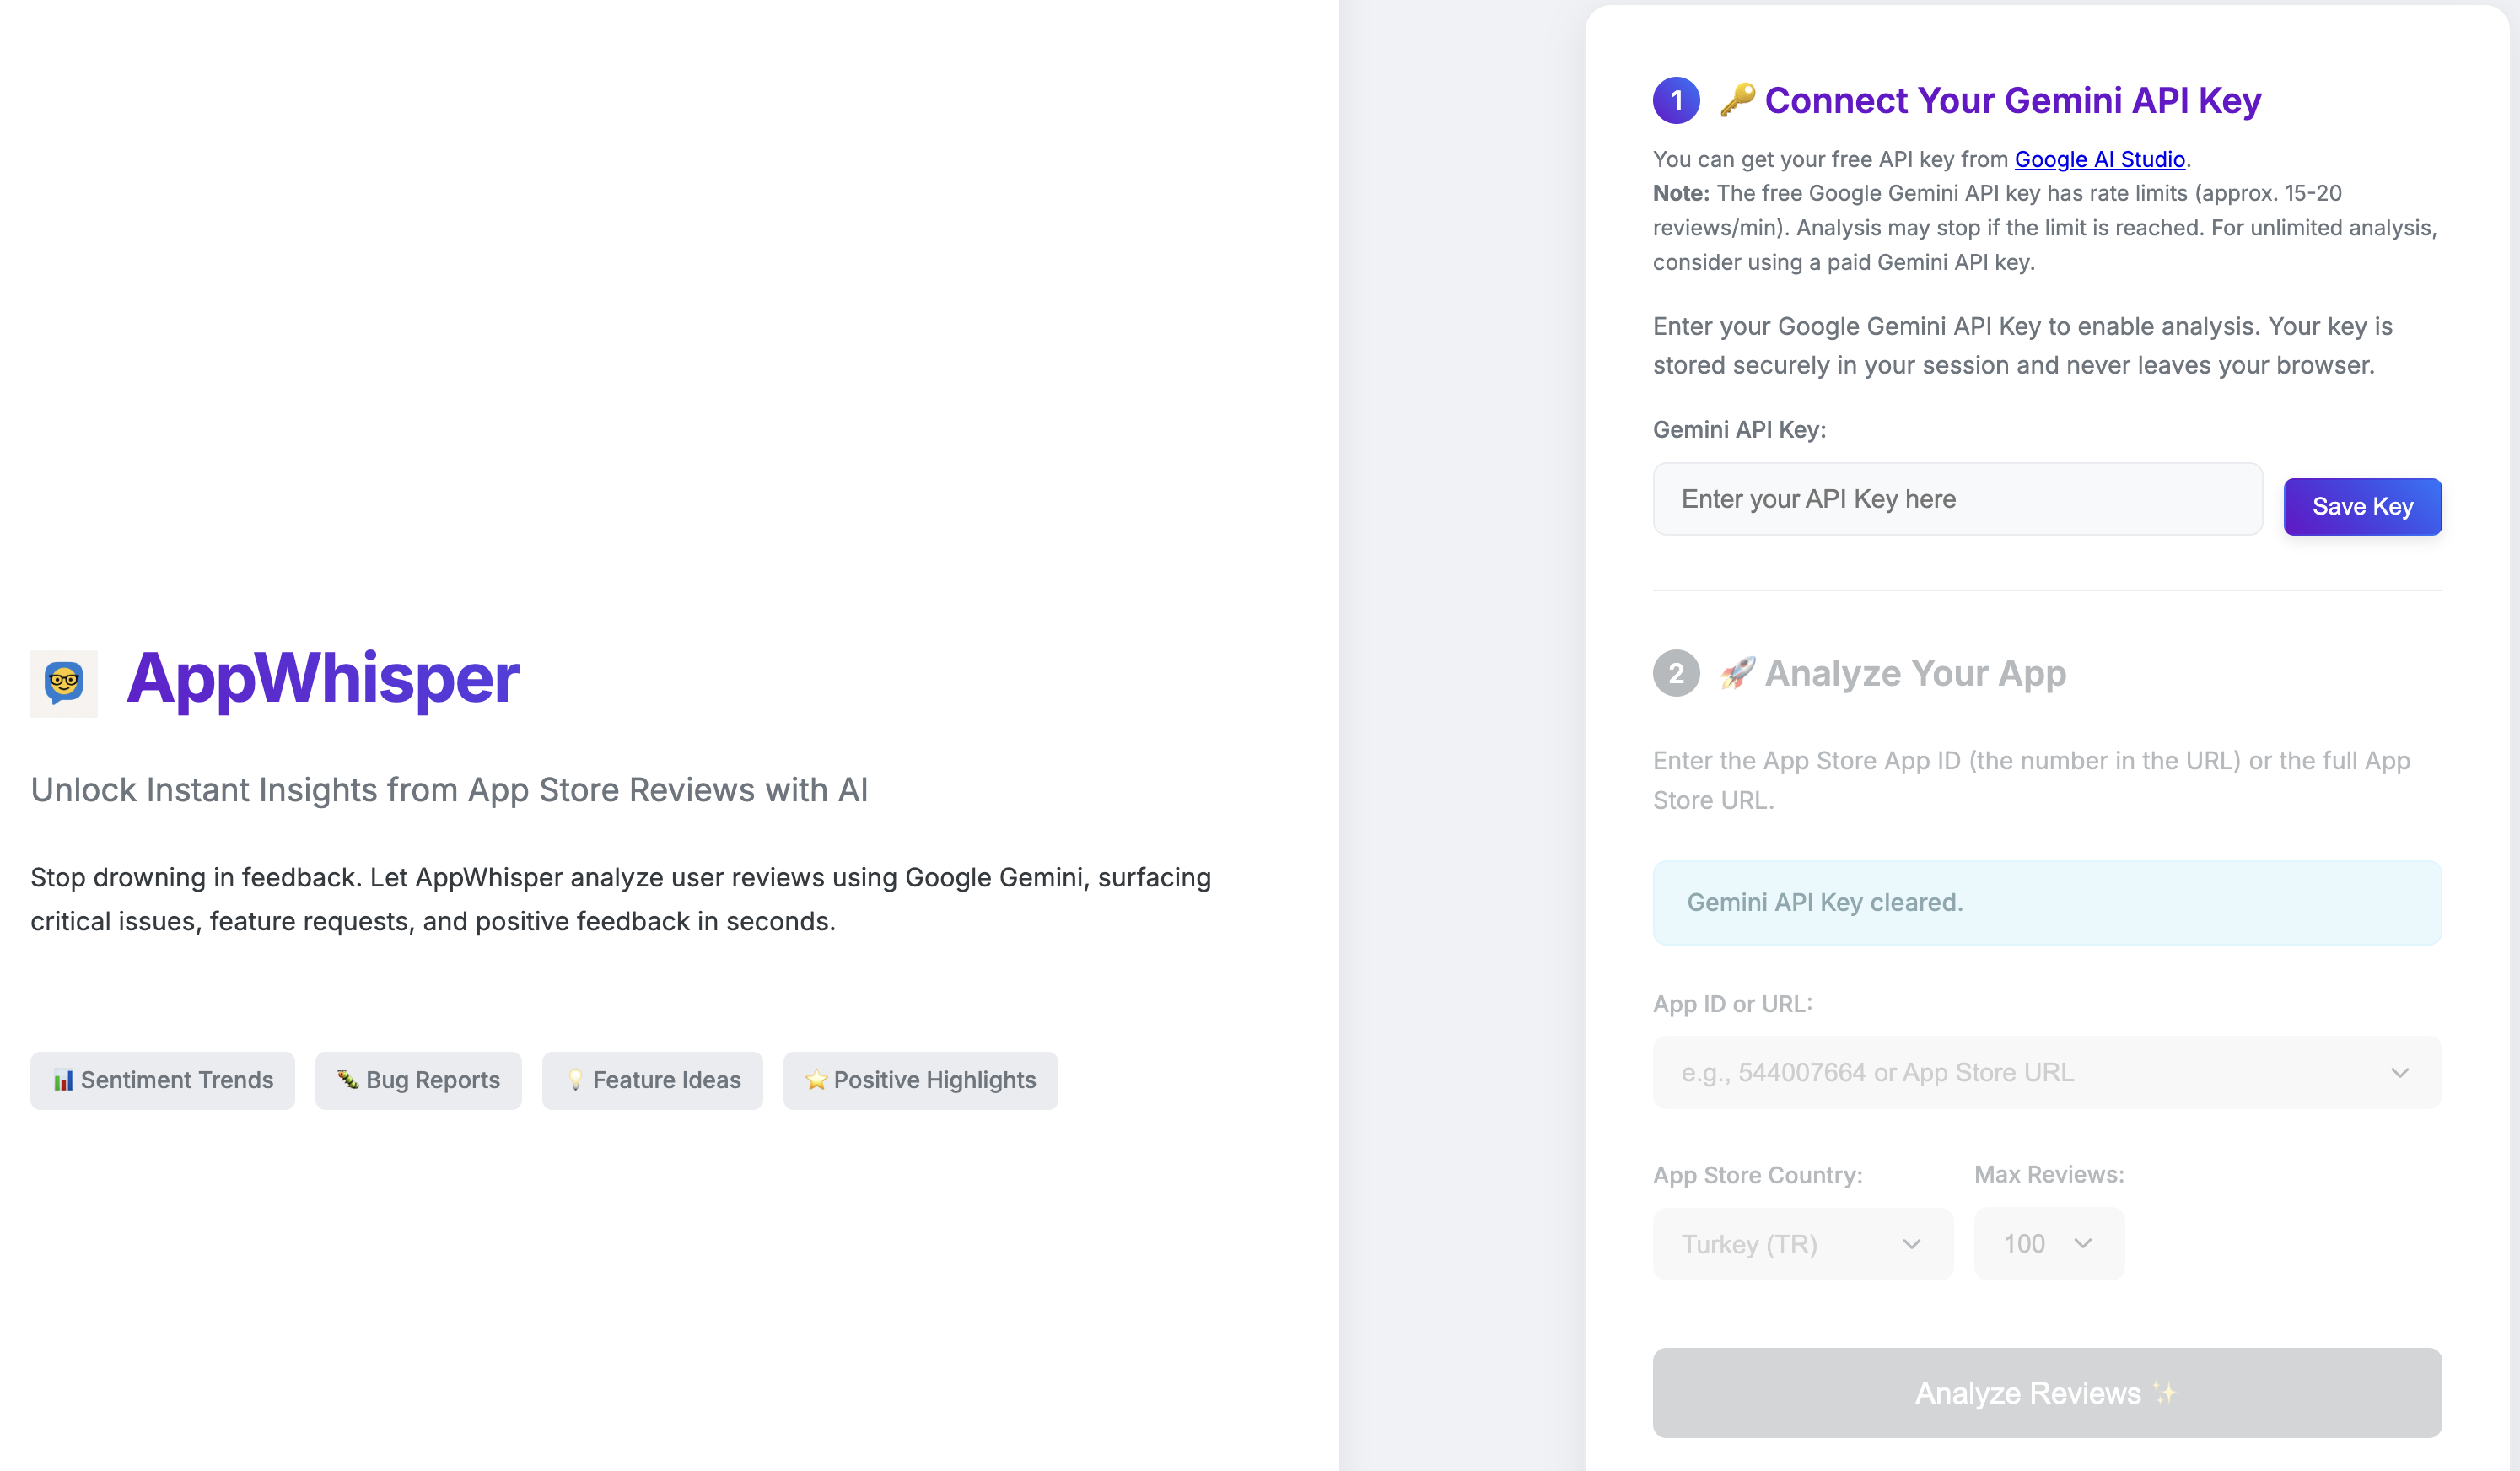The width and height of the screenshot is (2520, 1471).
Task: Select the Sentiment Trends tag
Action: [x=163, y=1080]
